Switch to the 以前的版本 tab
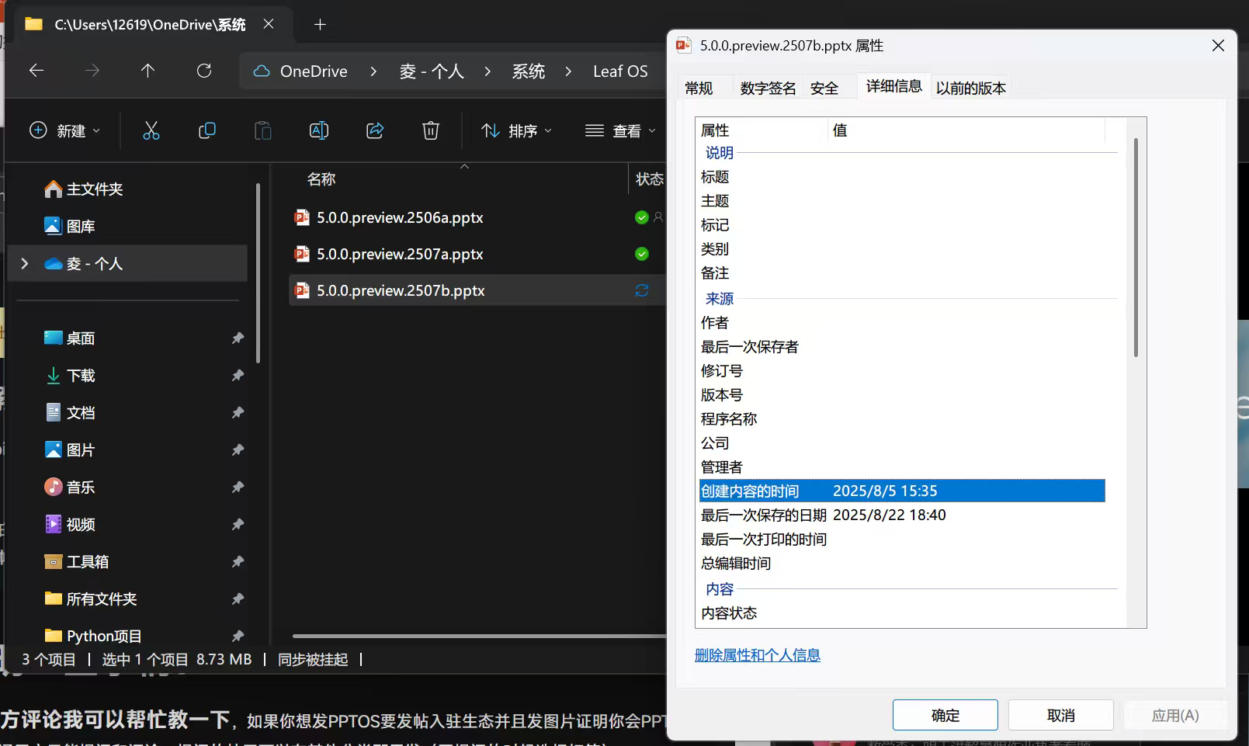 (x=970, y=87)
